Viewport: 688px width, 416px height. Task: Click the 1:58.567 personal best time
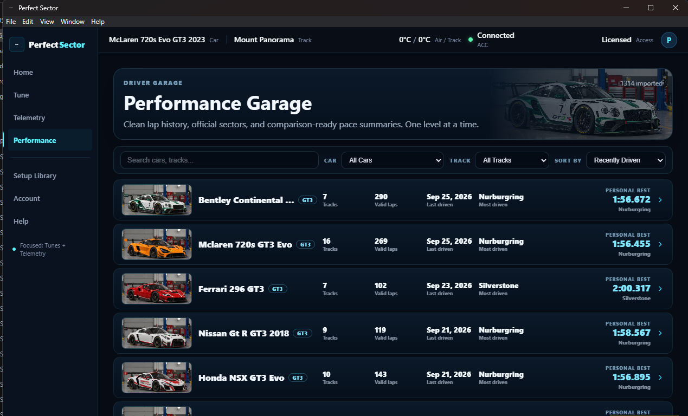tap(632, 333)
